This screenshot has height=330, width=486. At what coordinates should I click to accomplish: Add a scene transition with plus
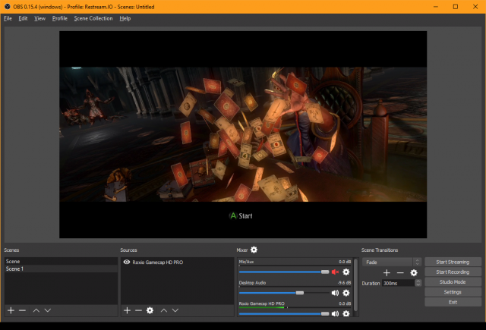[387, 272]
